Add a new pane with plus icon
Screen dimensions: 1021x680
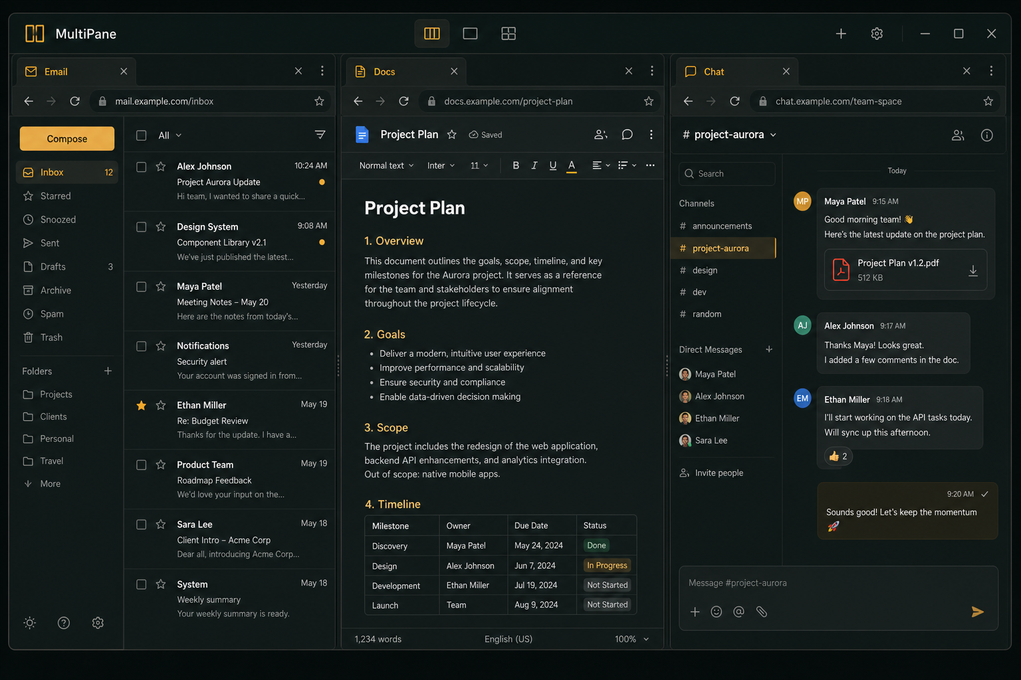point(841,33)
